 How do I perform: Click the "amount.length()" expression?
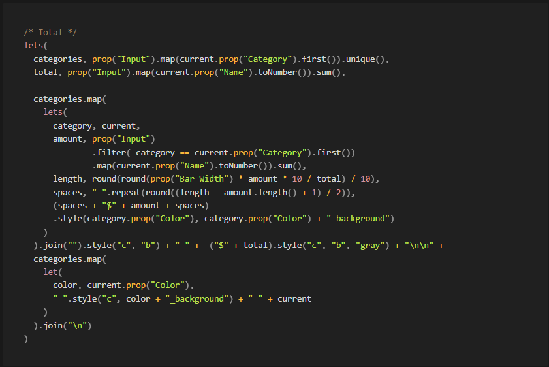click(260, 193)
